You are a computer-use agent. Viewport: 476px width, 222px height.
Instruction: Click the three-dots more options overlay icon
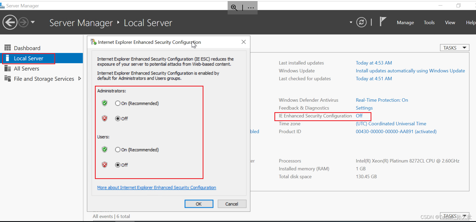click(251, 8)
